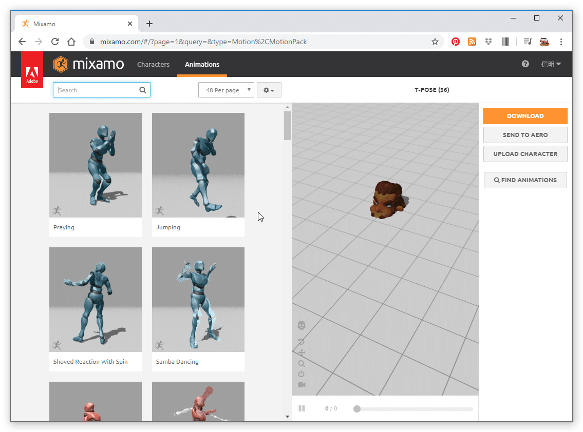Click running-figure icon on Shoved Reaction card
This screenshot has width=583, height=432.
[x=57, y=345]
